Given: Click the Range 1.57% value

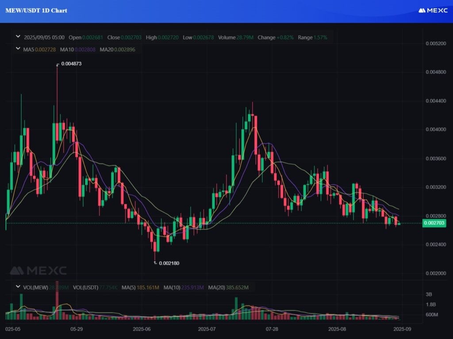Looking at the screenshot, I should [x=313, y=38].
